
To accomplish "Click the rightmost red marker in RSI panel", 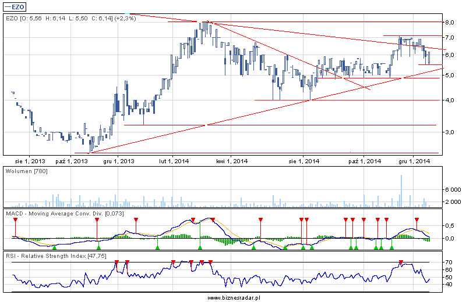I will 401,262.
